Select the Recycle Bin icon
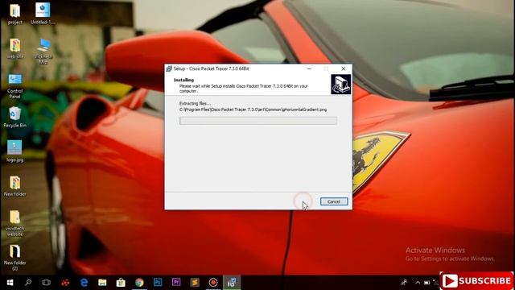This screenshot has height=290, width=515. [x=14, y=118]
